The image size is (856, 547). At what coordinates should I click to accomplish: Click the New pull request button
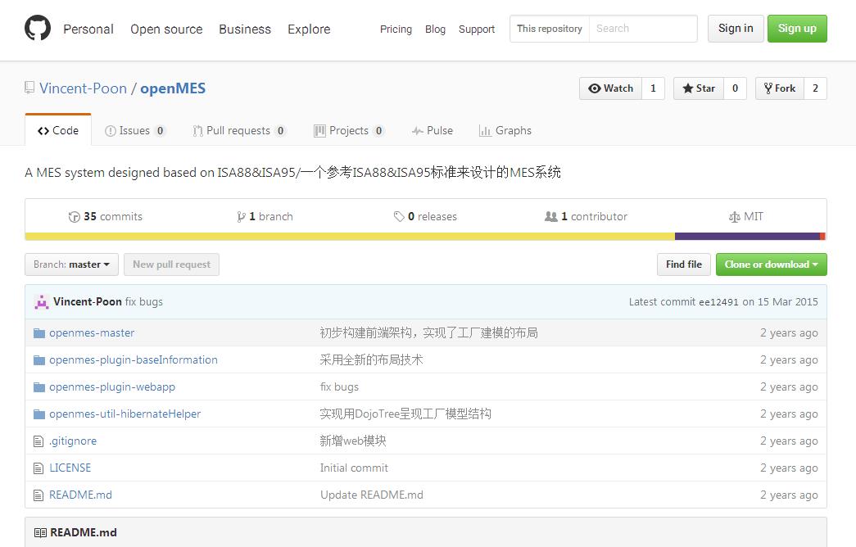click(171, 264)
